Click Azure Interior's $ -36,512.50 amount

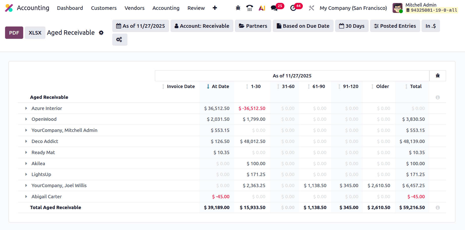click(252, 108)
